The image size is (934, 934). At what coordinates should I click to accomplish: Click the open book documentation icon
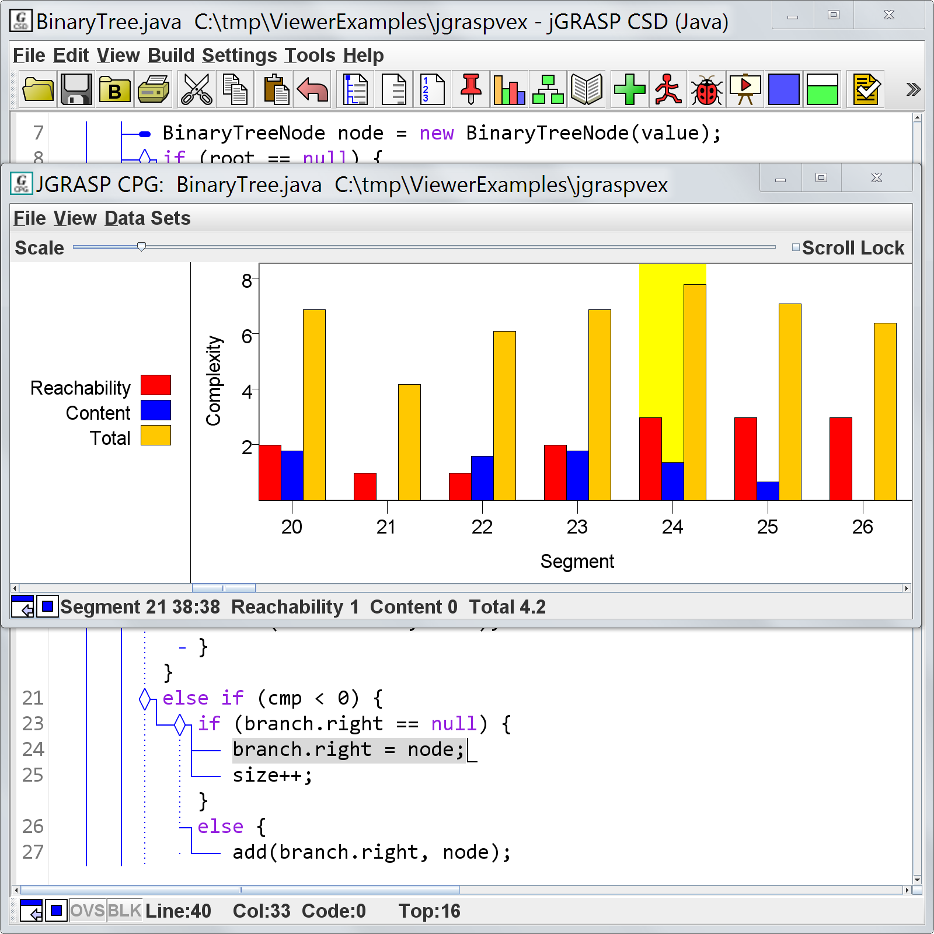587,90
